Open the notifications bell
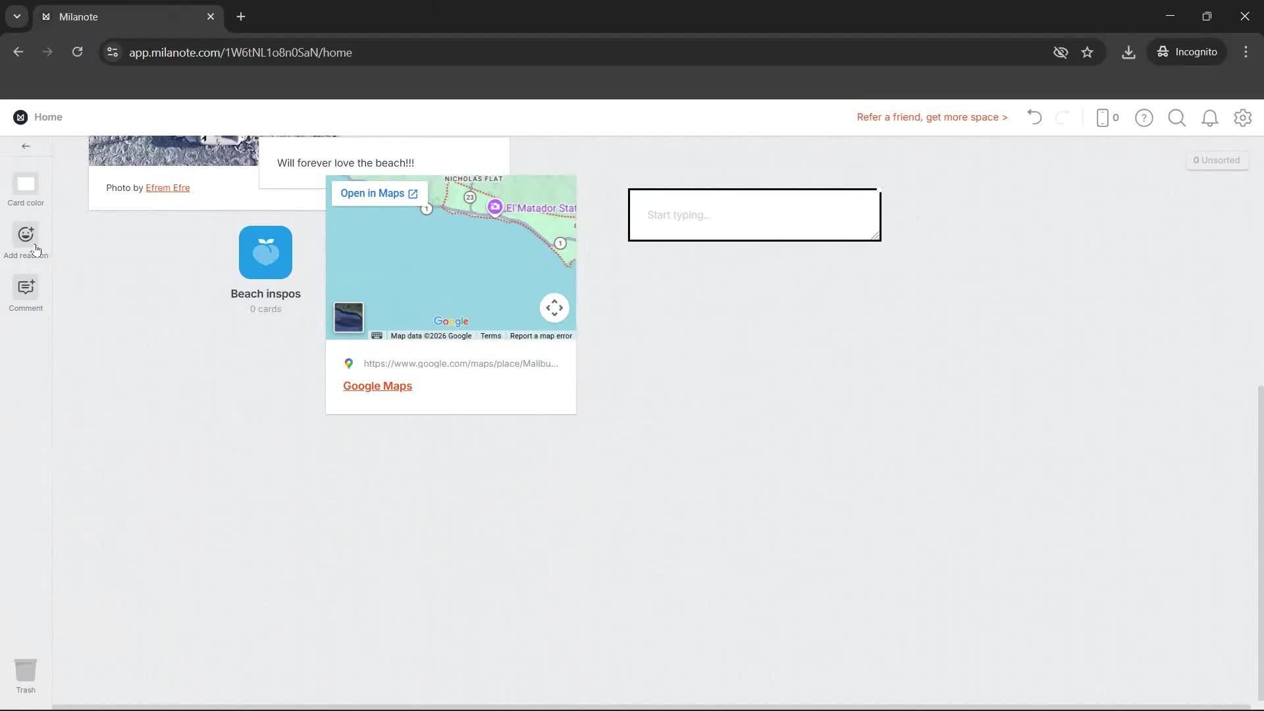The height and width of the screenshot is (711, 1264). [1210, 117]
